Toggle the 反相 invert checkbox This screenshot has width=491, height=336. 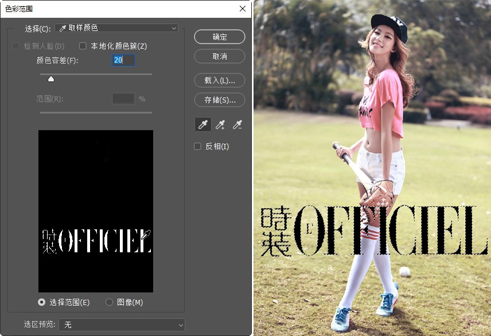tap(198, 146)
